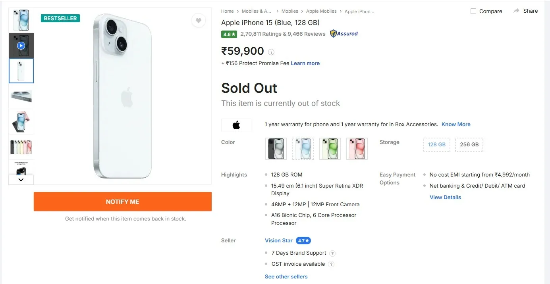Screen dimensions: 550x284
Task: Click the green 4.6 star rating badge
Action: tap(229, 35)
